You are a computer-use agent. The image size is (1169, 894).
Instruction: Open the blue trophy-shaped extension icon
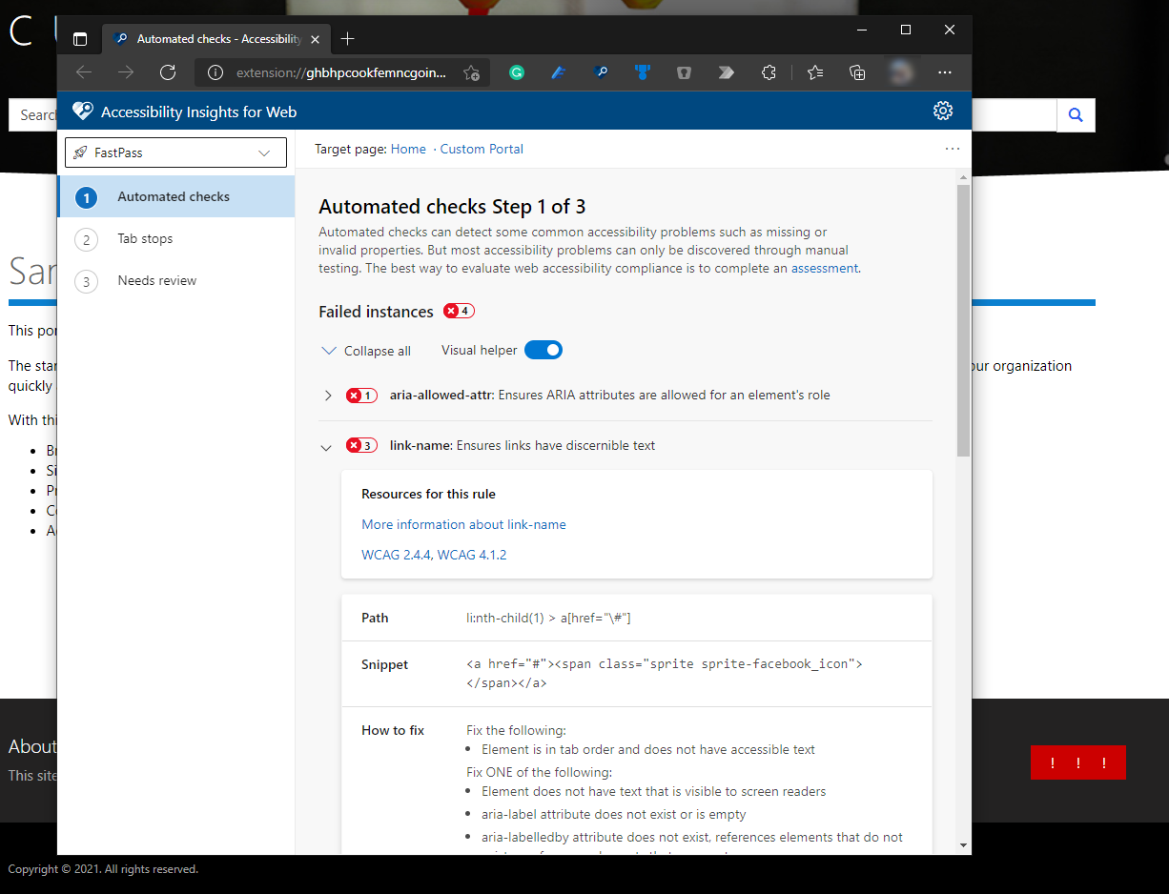pos(643,72)
